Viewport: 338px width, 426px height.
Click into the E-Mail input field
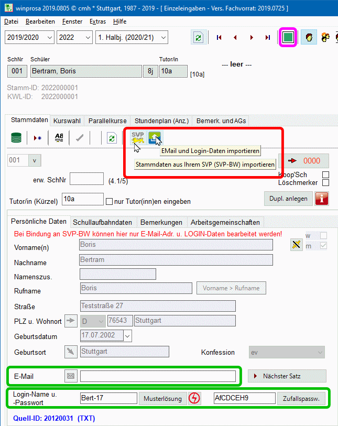tap(158, 376)
